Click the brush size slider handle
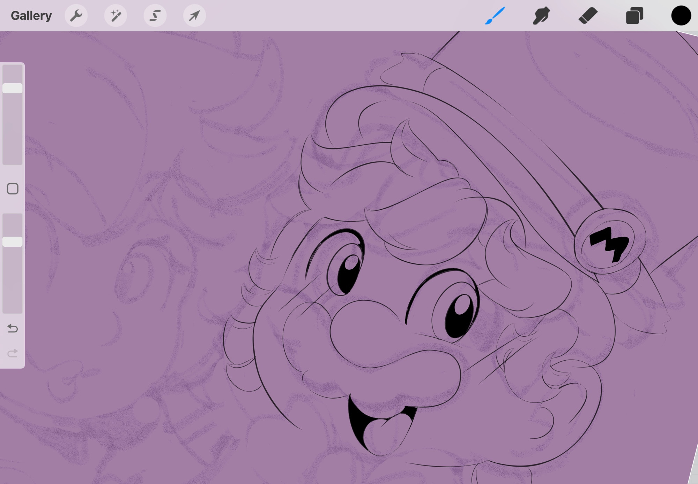The image size is (698, 484). [x=13, y=88]
